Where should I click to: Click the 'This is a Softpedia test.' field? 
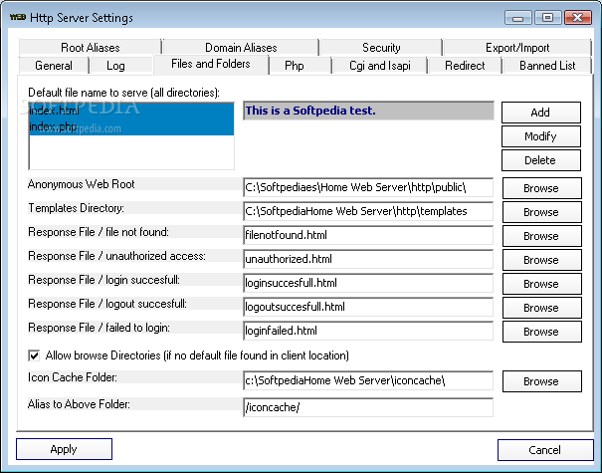[x=368, y=111]
